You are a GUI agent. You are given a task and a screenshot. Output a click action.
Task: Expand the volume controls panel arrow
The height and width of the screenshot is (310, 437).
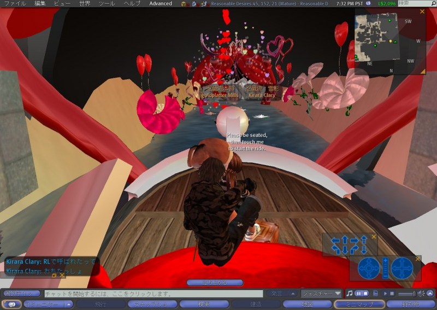point(430,294)
